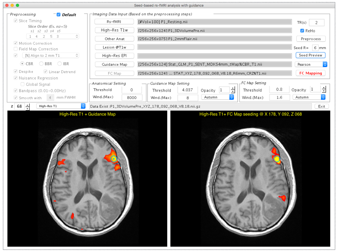Select the BBR radio button

tap(42, 64)
